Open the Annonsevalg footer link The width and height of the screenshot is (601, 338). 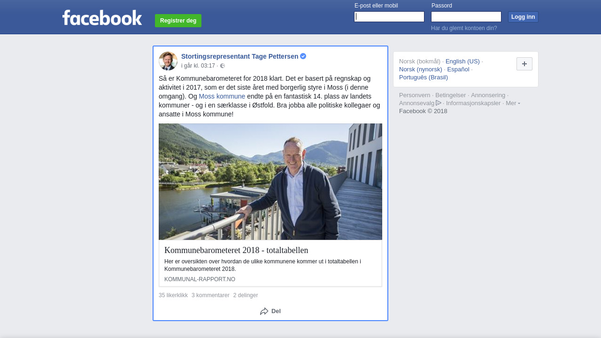[x=417, y=103]
